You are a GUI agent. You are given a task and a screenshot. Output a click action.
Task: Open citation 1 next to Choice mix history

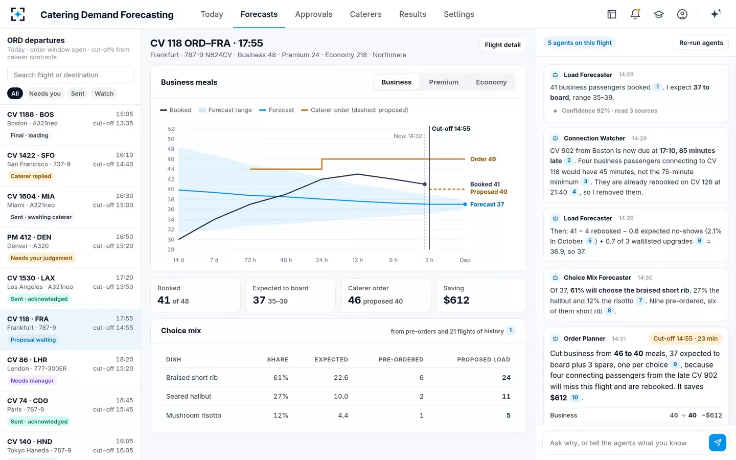pos(510,331)
